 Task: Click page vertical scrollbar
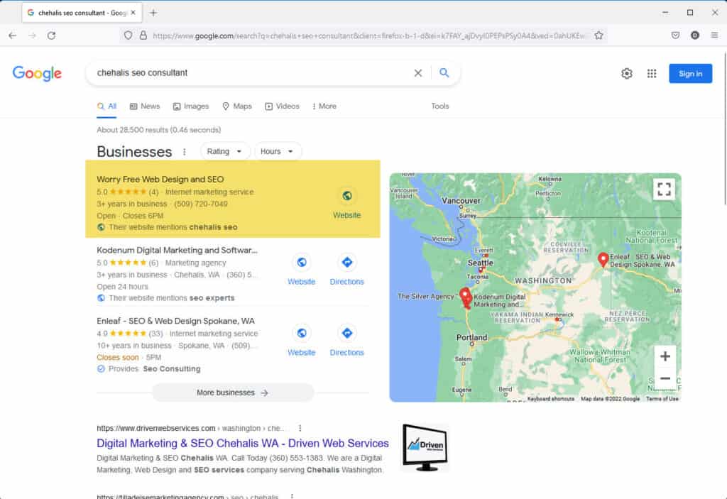pos(723,128)
